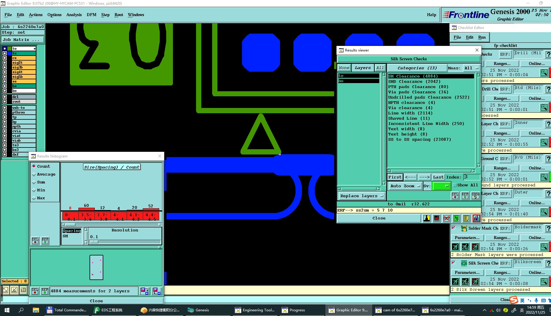The height and width of the screenshot is (316, 551).
Task: Click Parameters... for Silk Screen Checks
Action: coord(467,272)
